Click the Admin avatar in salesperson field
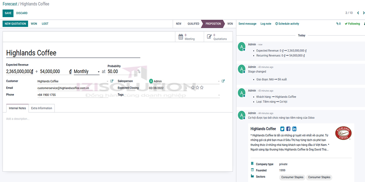This screenshot has width=365, height=182. tap(151, 81)
